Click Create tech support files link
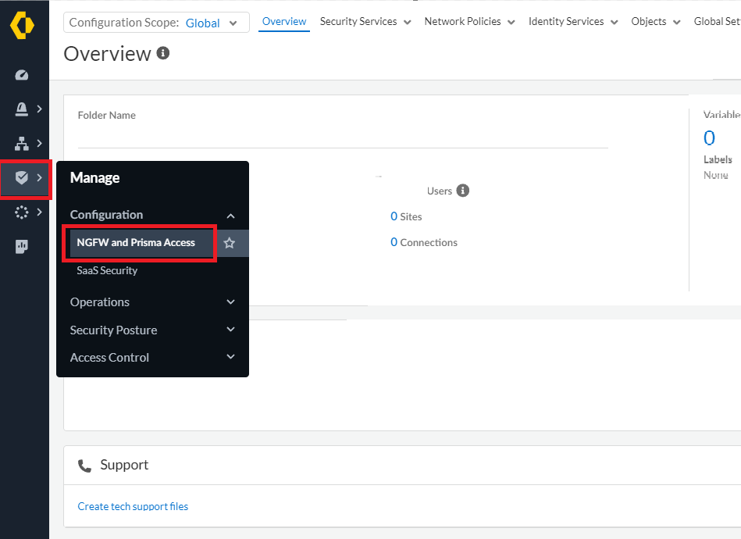 (133, 506)
